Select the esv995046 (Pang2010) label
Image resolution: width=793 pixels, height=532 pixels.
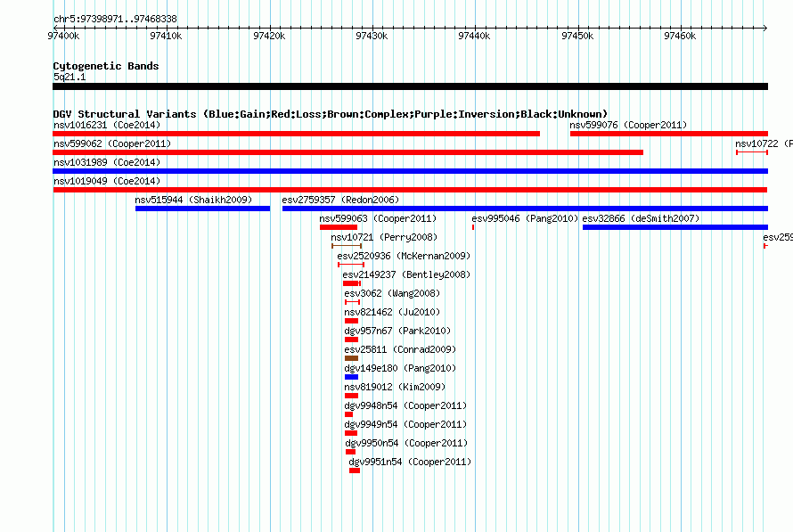tap(525, 218)
